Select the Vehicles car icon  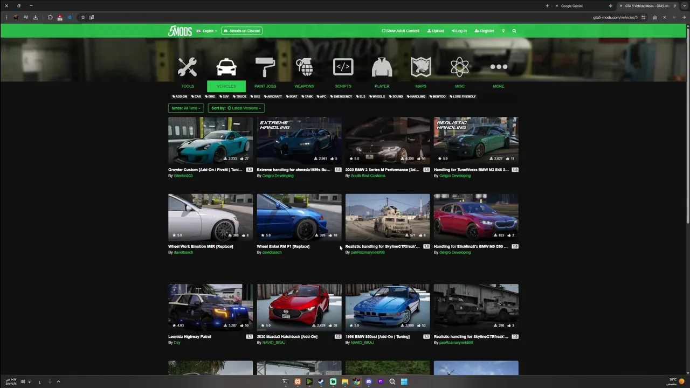226,67
